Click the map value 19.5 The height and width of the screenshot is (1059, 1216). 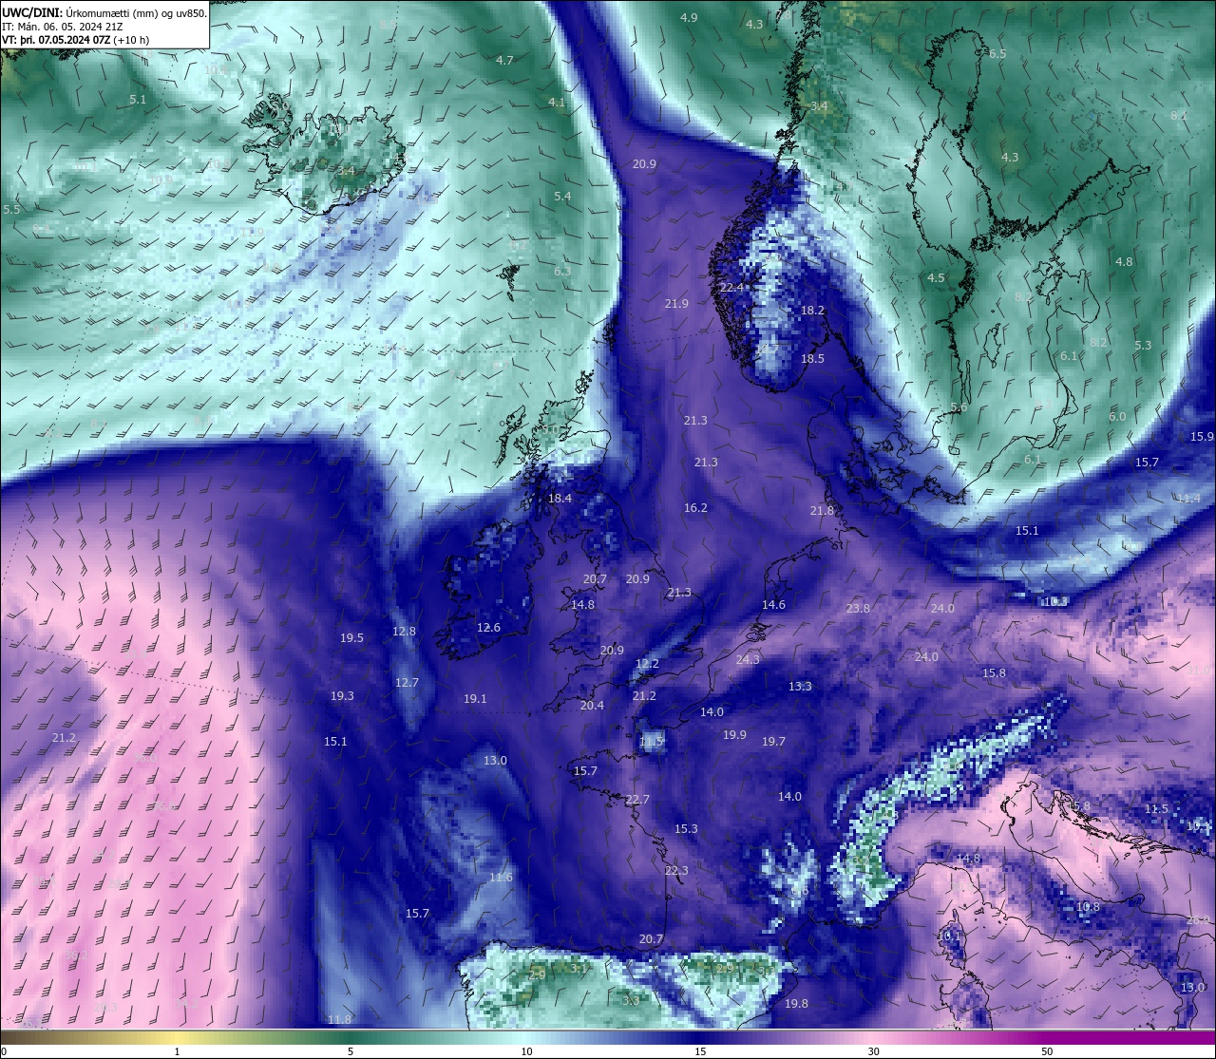[x=351, y=638]
